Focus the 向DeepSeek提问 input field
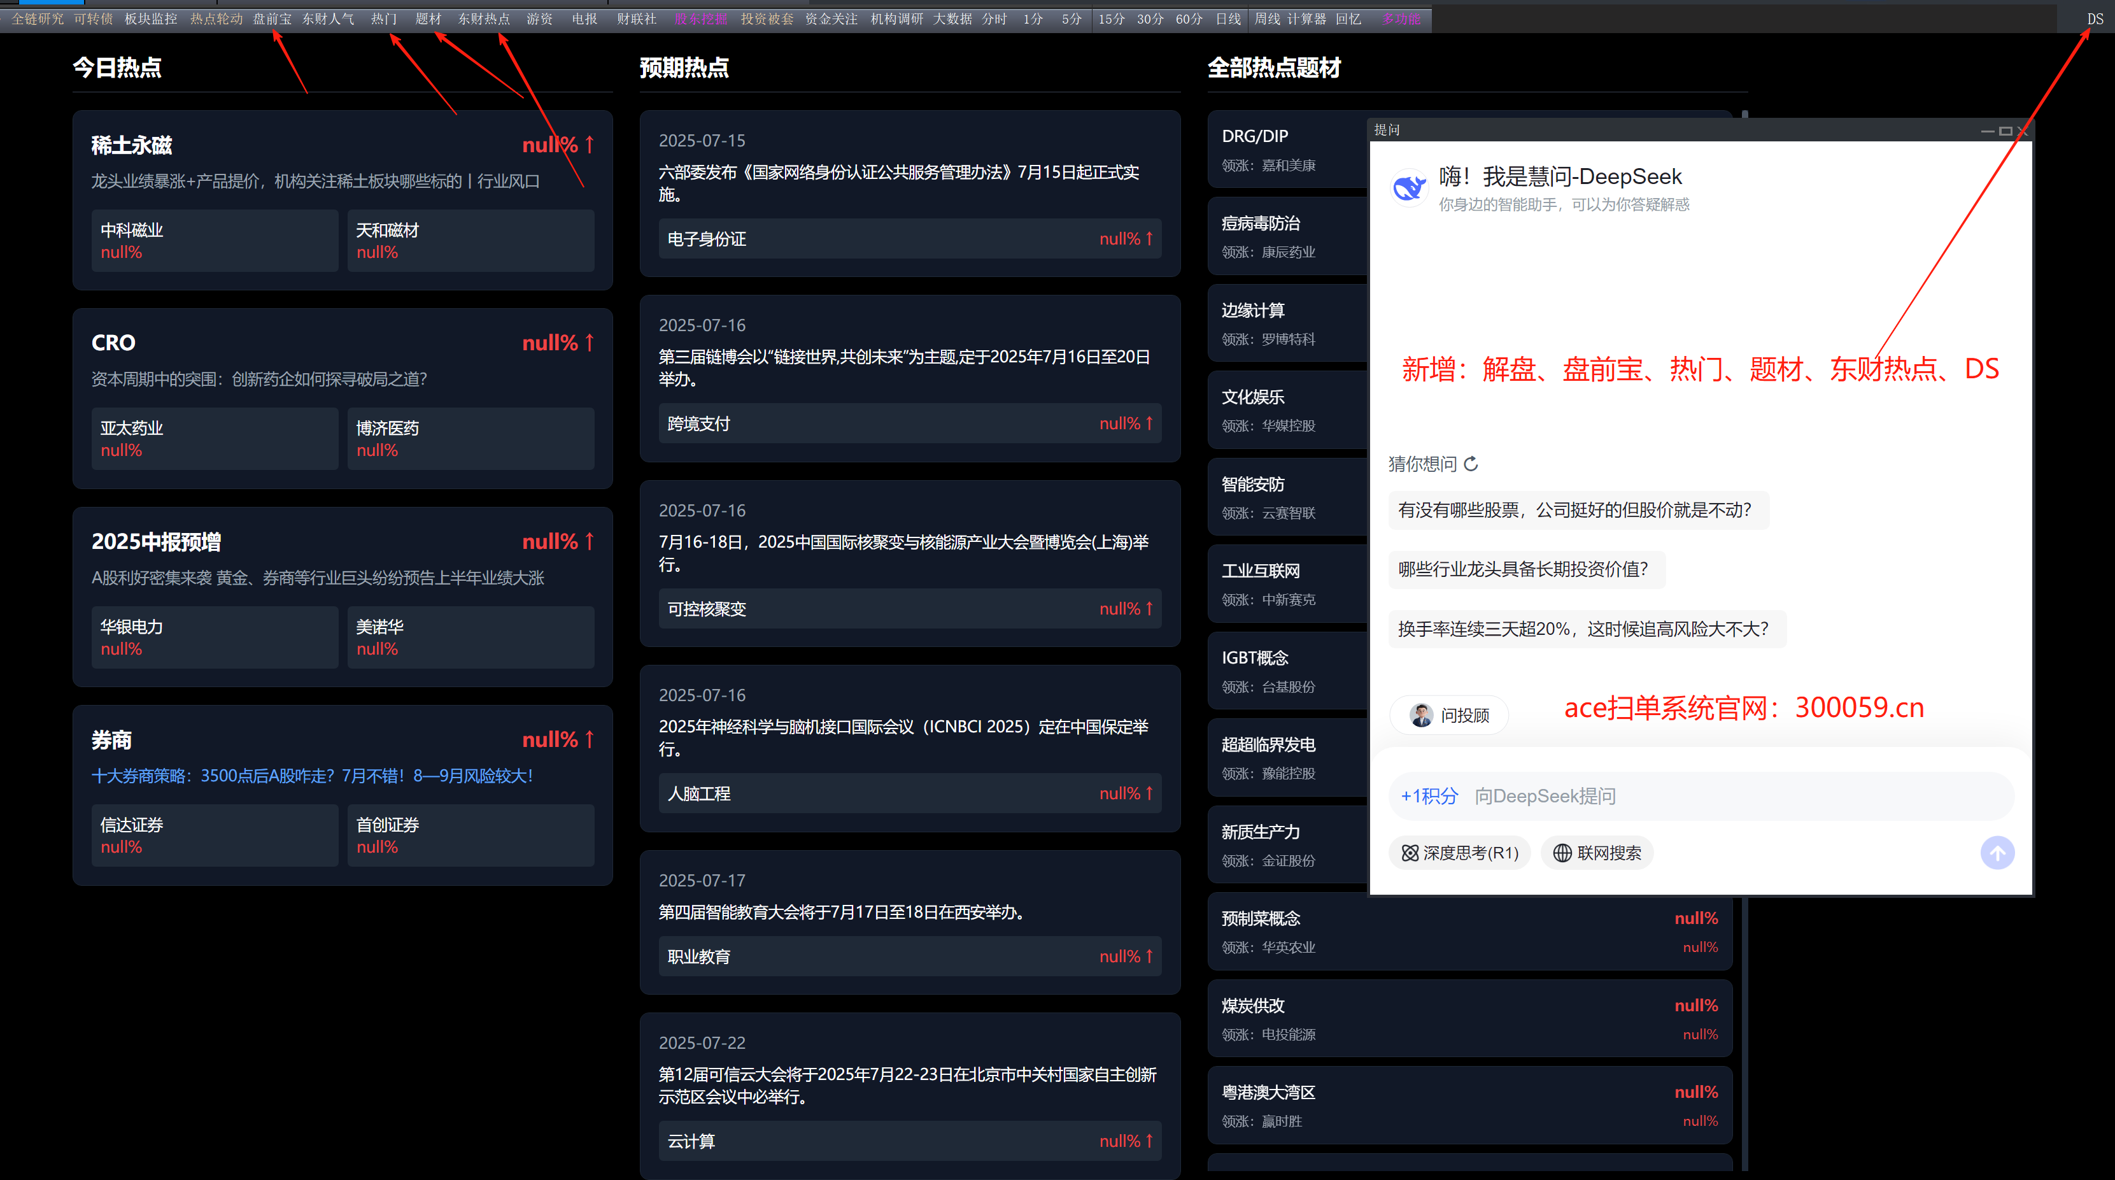Image resolution: width=2115 pixels, height=1180 pixels. 1701,796
